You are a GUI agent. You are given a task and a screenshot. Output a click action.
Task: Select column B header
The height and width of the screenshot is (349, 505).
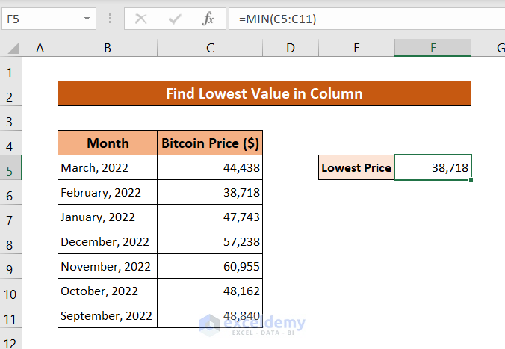(108, 49)
